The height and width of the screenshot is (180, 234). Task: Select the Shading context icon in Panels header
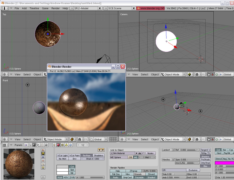point(34,145)
